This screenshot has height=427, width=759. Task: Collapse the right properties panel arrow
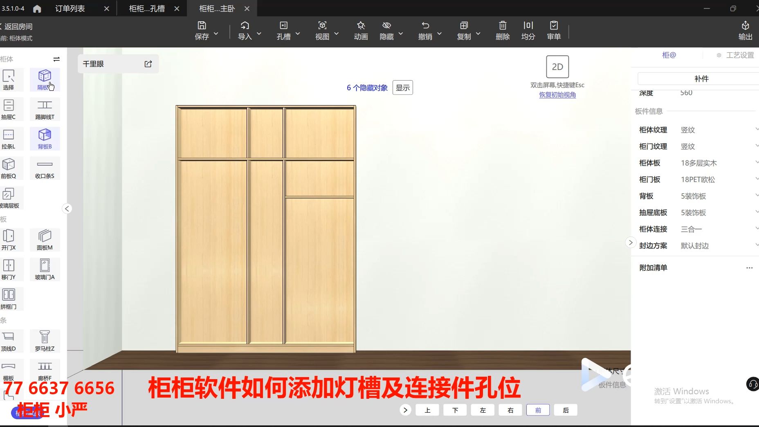(x=631, y=243)
